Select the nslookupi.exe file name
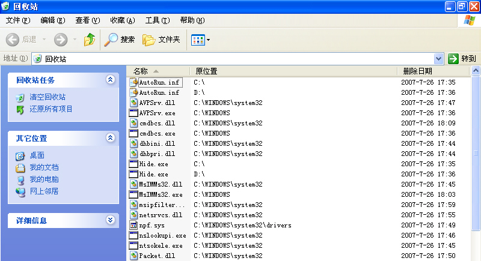 pos(162,236)
